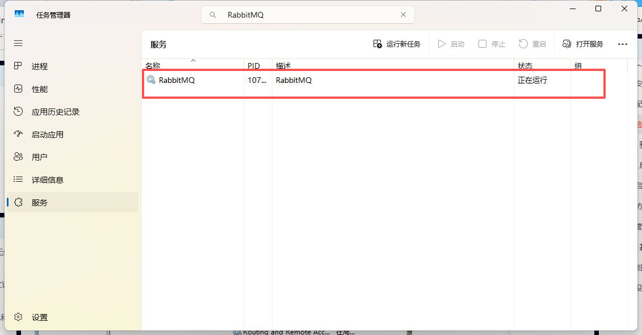Screen dimensions: 642x335
Task: Click the 性能 pulse icon in sidebar
Action: point(18,89)
